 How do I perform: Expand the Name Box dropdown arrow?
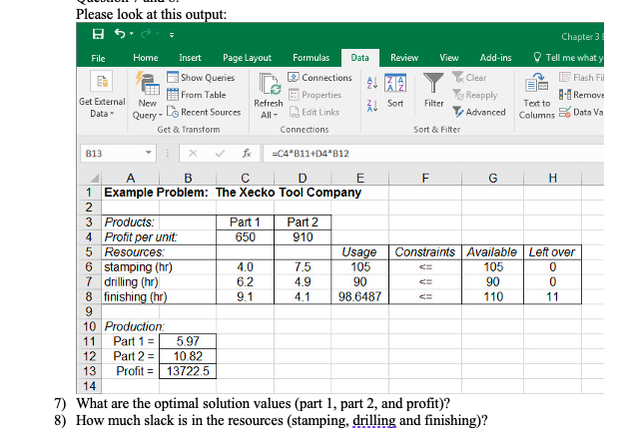coord(149,153)
